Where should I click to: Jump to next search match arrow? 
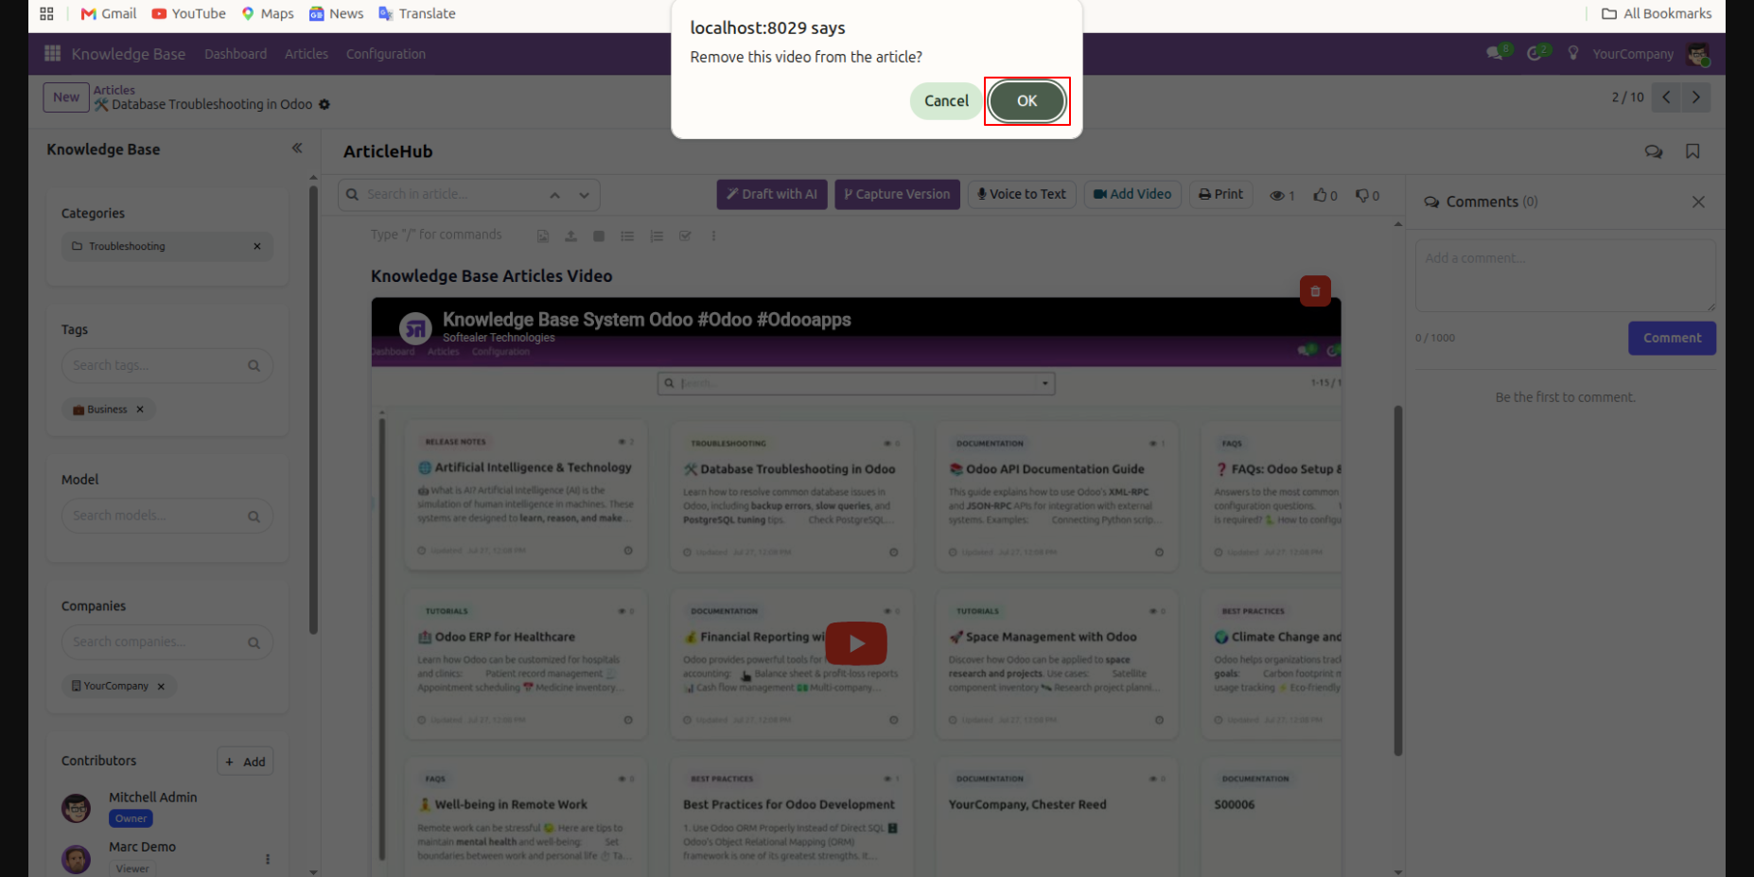point(585,195)
